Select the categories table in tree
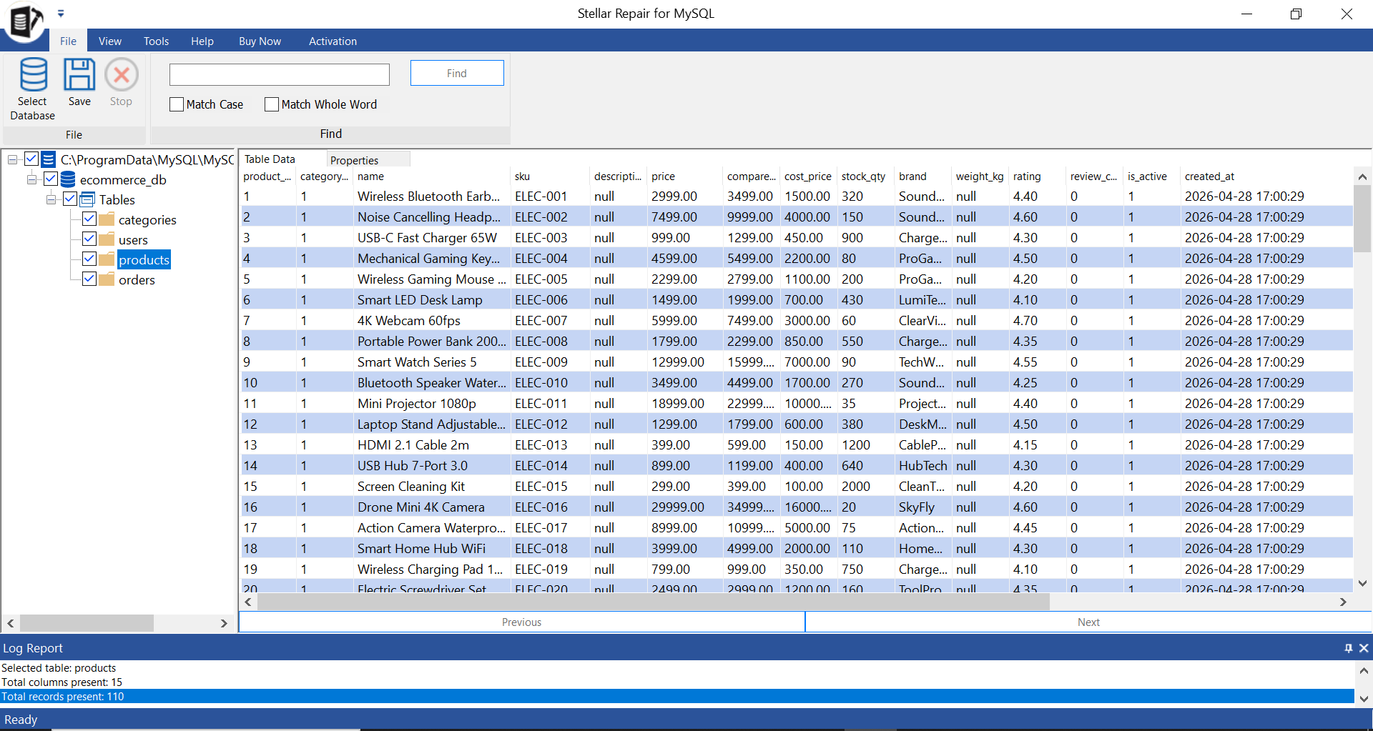This screenshot has width=1373, height=731. point(147,219)
